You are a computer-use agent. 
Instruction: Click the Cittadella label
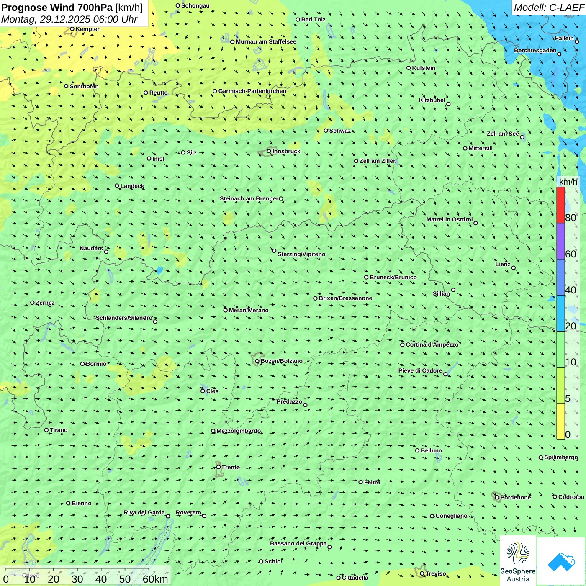click(355, 578)
